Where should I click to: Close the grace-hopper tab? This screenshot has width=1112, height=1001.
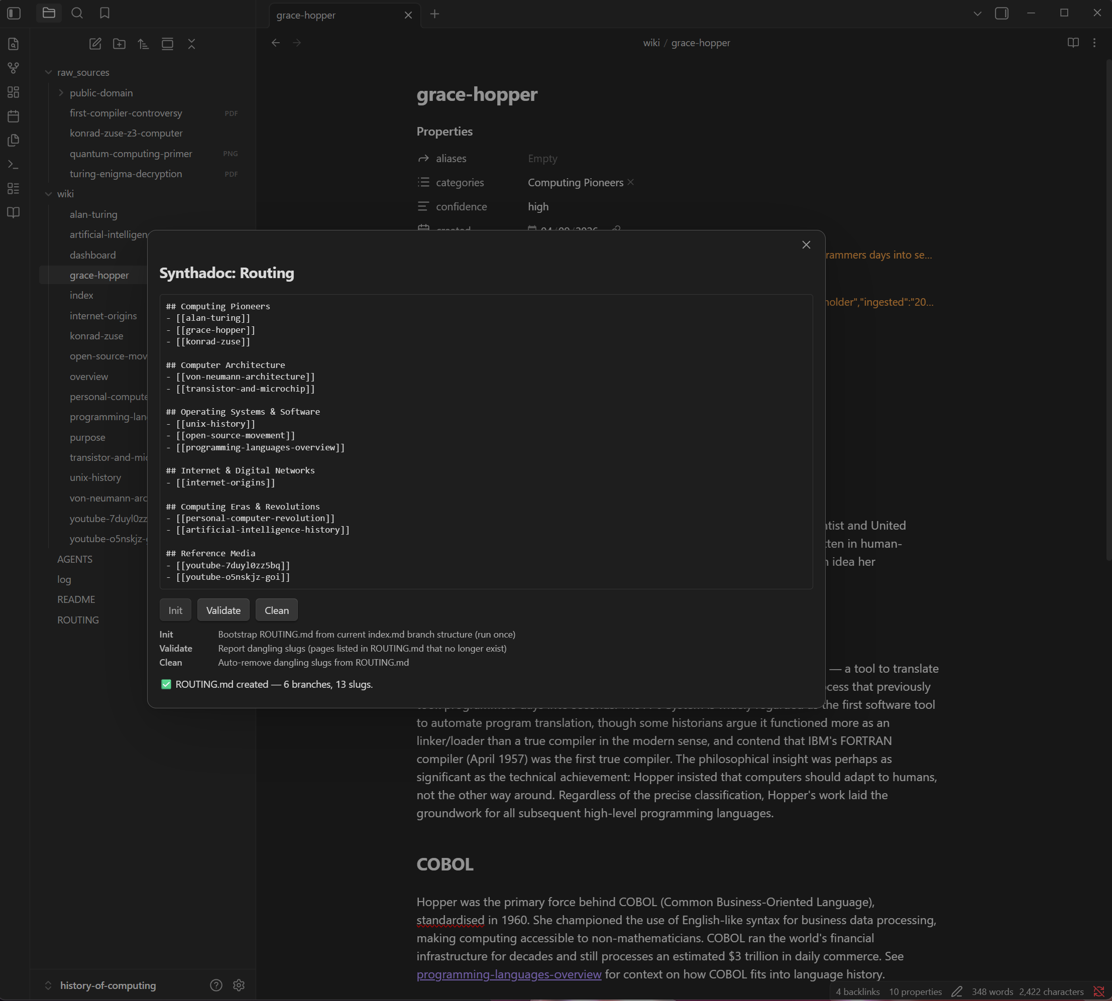point(408,16)
